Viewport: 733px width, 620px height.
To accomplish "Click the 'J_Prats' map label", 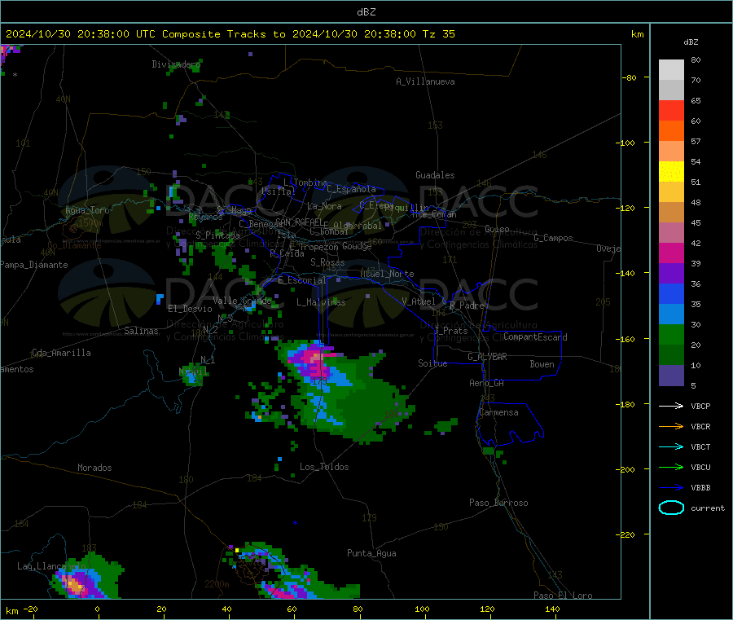I will click(x=450, y=331).
